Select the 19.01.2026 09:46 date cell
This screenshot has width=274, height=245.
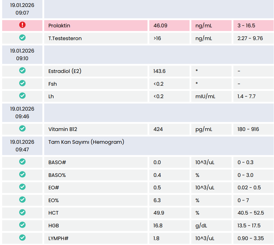[22, 112]
